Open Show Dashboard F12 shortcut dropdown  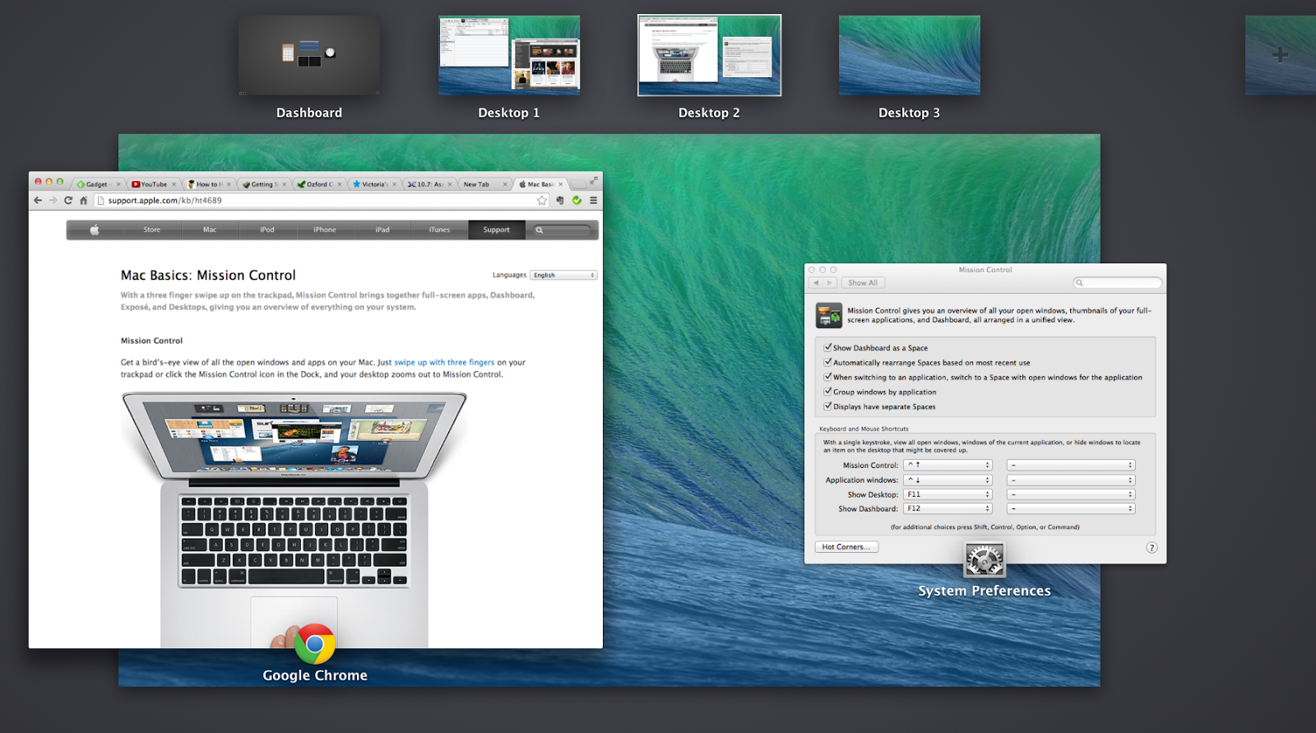pos(948,508)
